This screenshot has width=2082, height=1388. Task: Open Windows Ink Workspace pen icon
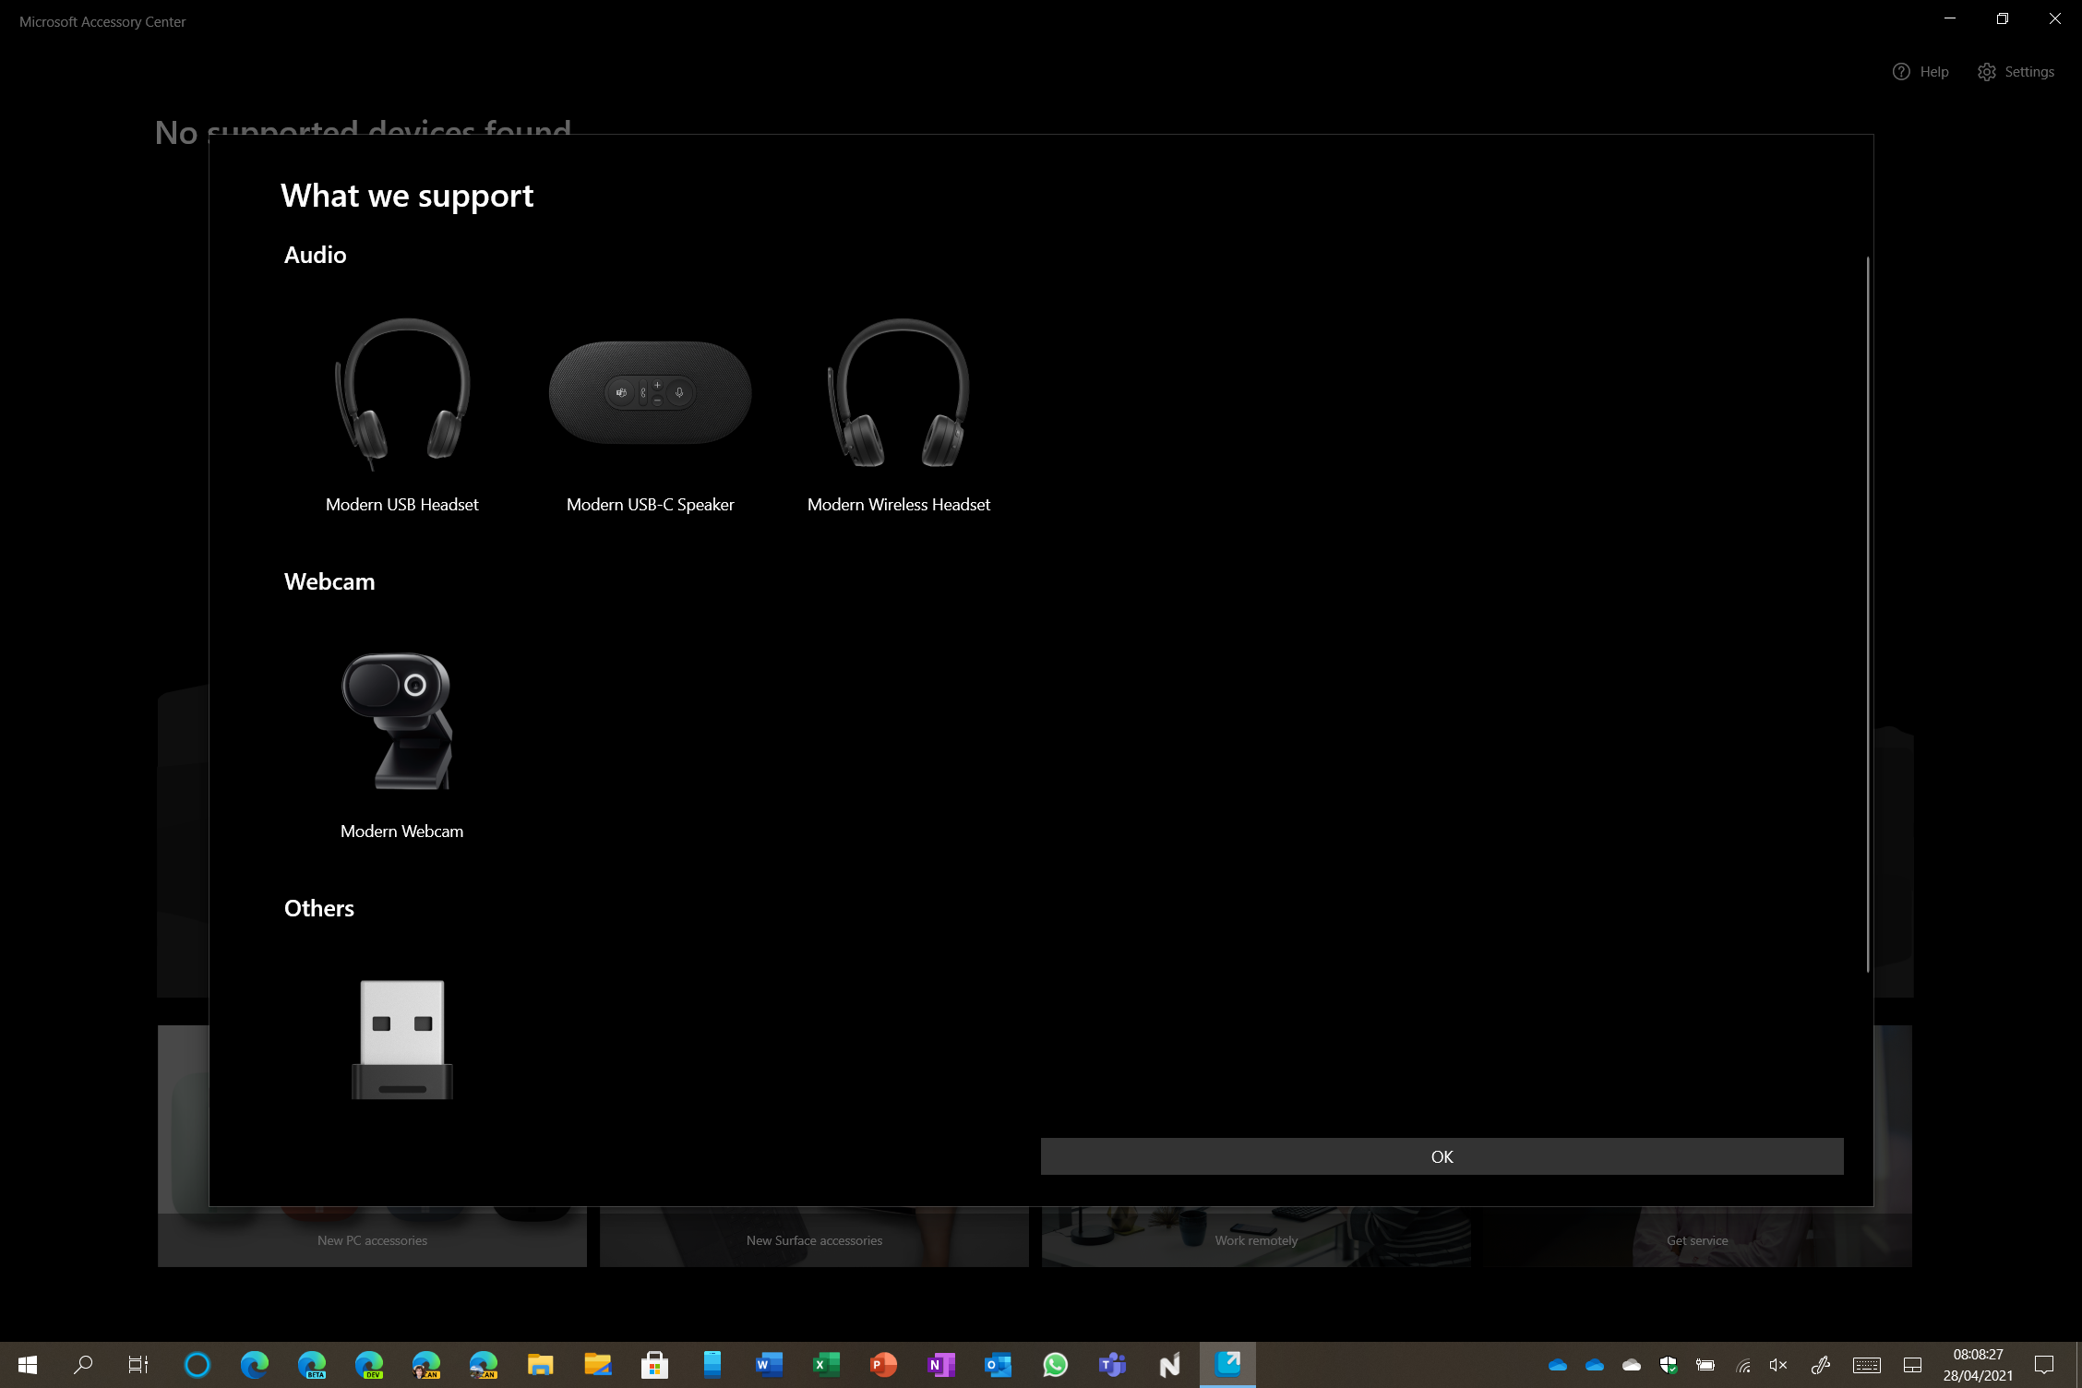(x=1821, y=1365)
